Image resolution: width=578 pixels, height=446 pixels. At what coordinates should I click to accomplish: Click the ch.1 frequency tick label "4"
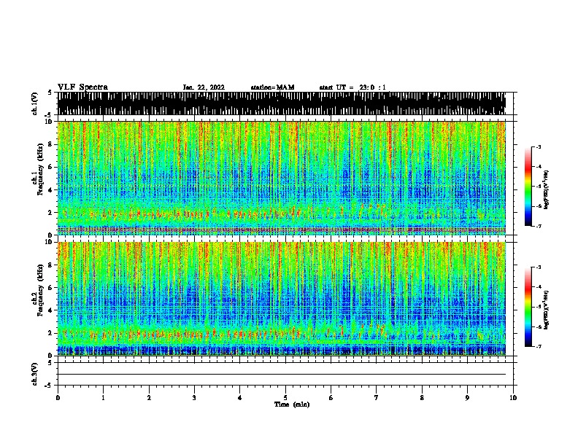coord(51,190)
